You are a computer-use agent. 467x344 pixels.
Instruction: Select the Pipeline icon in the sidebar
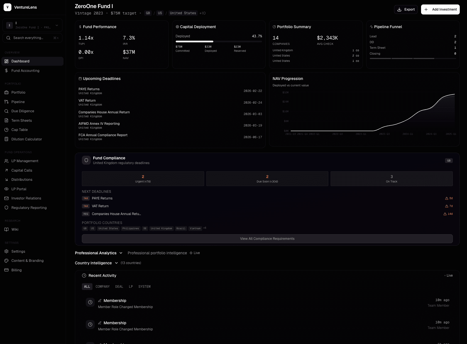(x=6, y=102)
